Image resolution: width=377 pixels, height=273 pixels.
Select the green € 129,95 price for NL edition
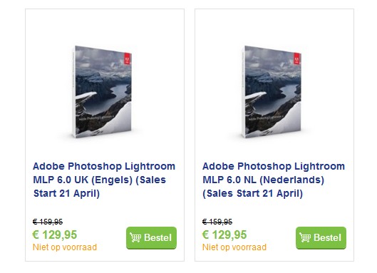point(224,235)
